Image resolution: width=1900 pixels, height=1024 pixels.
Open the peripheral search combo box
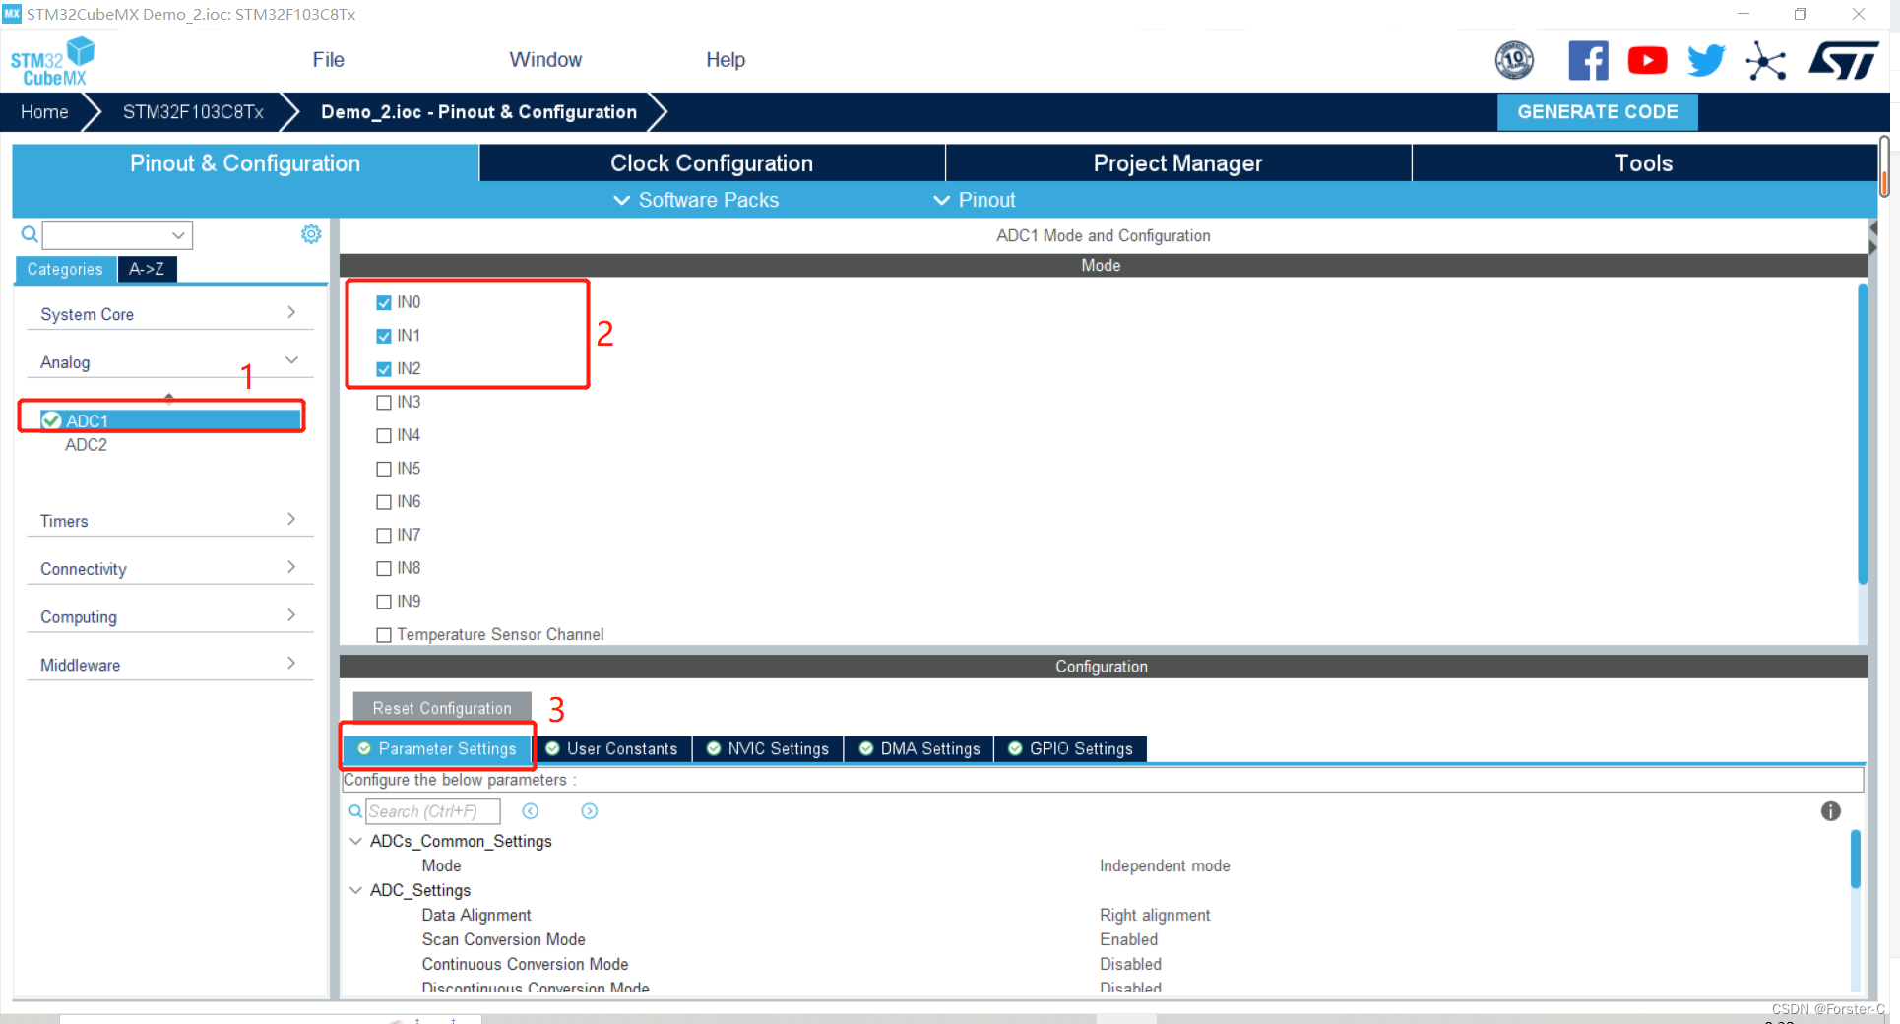tap(117, 234)
